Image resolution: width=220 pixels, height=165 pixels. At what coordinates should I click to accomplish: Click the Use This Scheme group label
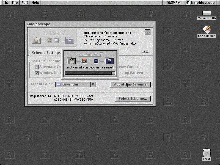pyautogui.click(x=46, y=61)
